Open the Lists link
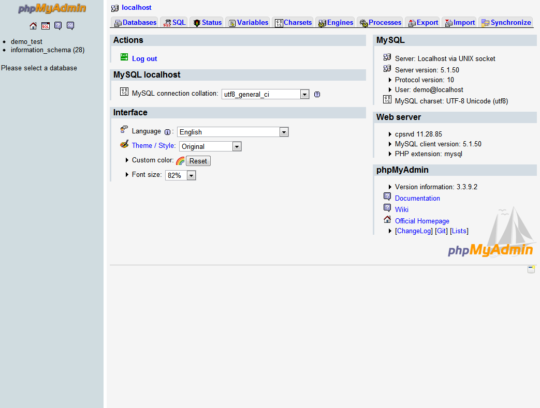This screenshot has height=408, width=540. point(459,231)
